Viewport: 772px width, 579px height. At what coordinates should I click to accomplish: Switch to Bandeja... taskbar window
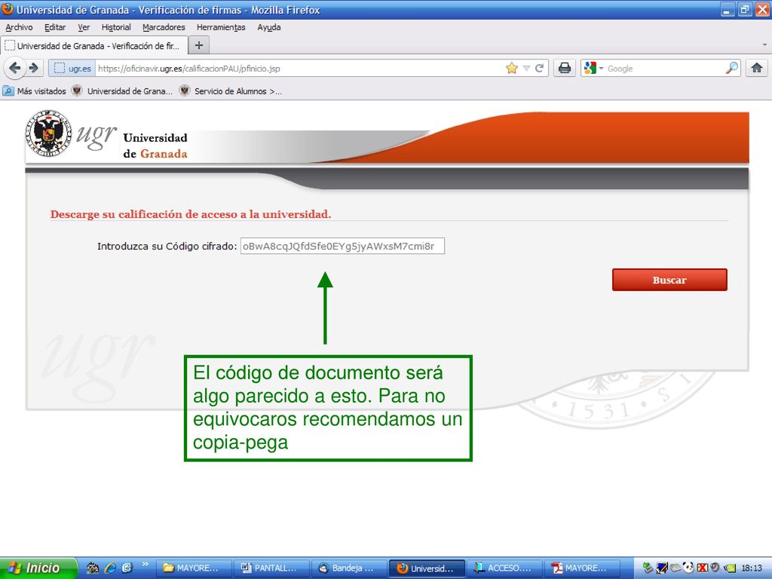point(350,568)
